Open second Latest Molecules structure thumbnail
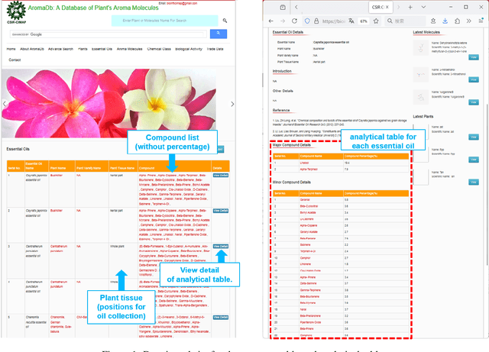 pos(421,75)
